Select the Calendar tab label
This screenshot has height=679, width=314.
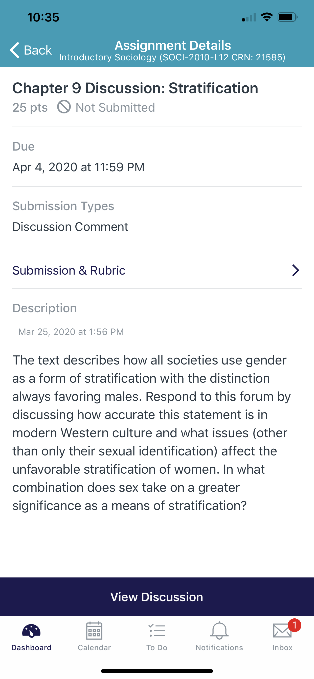point(94,648)
